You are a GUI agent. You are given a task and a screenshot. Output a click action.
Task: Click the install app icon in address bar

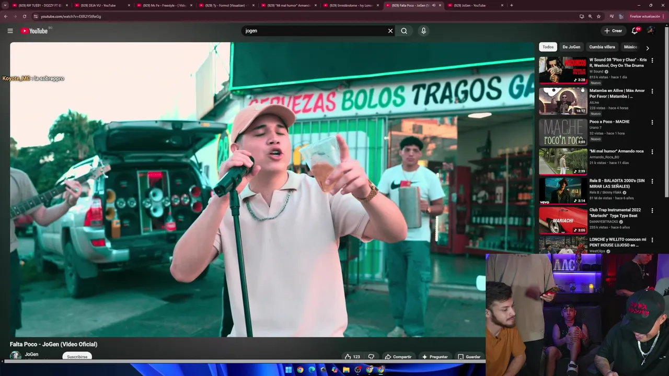click(582, 16)
